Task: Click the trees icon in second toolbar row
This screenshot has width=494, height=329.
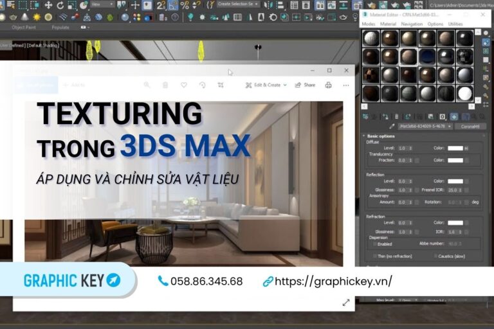Action: (226, 17)
